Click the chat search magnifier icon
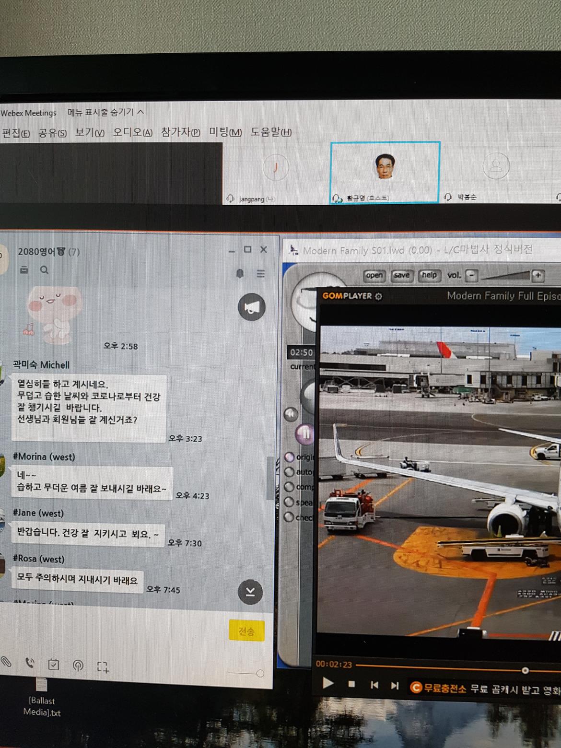 (x=44, y=270)
